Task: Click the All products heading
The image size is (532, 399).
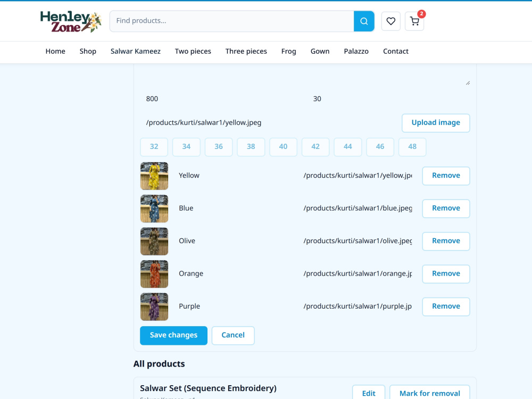Action: (159, 364)
